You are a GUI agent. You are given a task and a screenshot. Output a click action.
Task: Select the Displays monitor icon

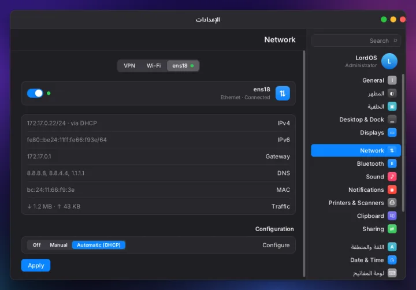pyautogui.click(x=392, y=132)
